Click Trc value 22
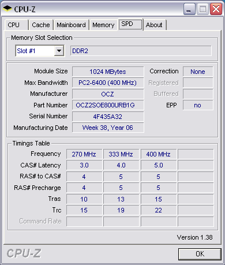 click(x=159, y=210)
